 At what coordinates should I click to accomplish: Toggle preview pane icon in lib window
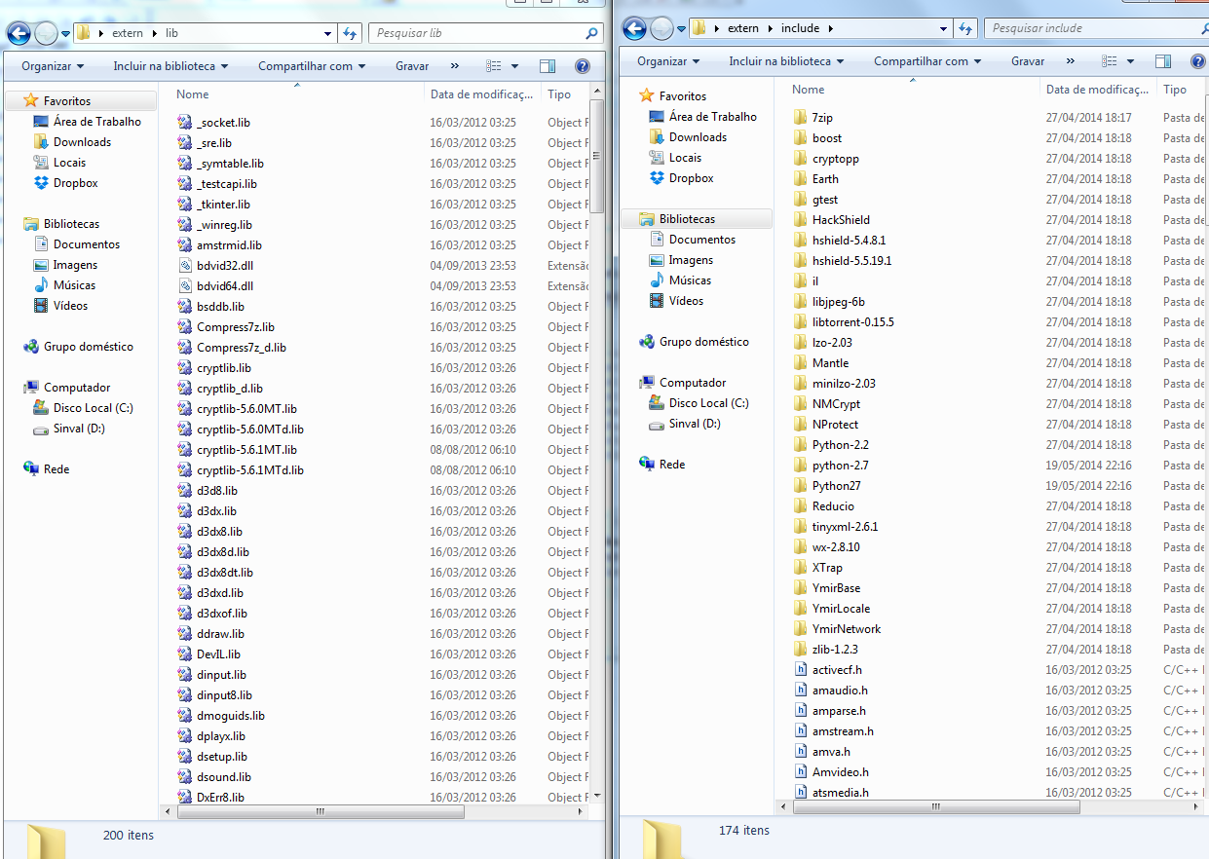(548, 66)
